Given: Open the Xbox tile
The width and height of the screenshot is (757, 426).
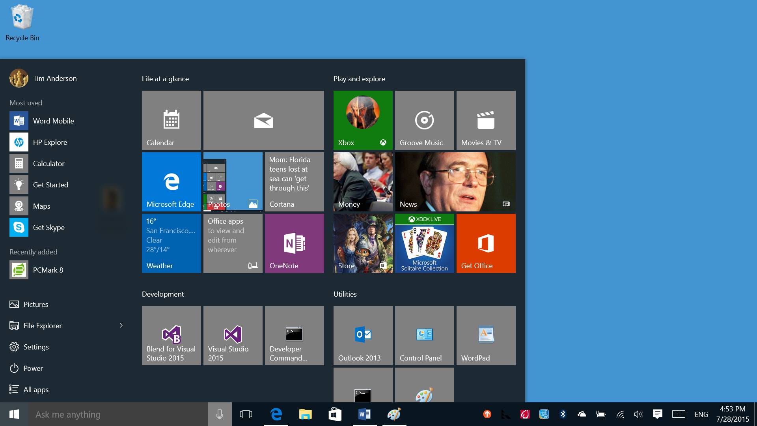Looking at the screenshot, I should pos(363,120).
